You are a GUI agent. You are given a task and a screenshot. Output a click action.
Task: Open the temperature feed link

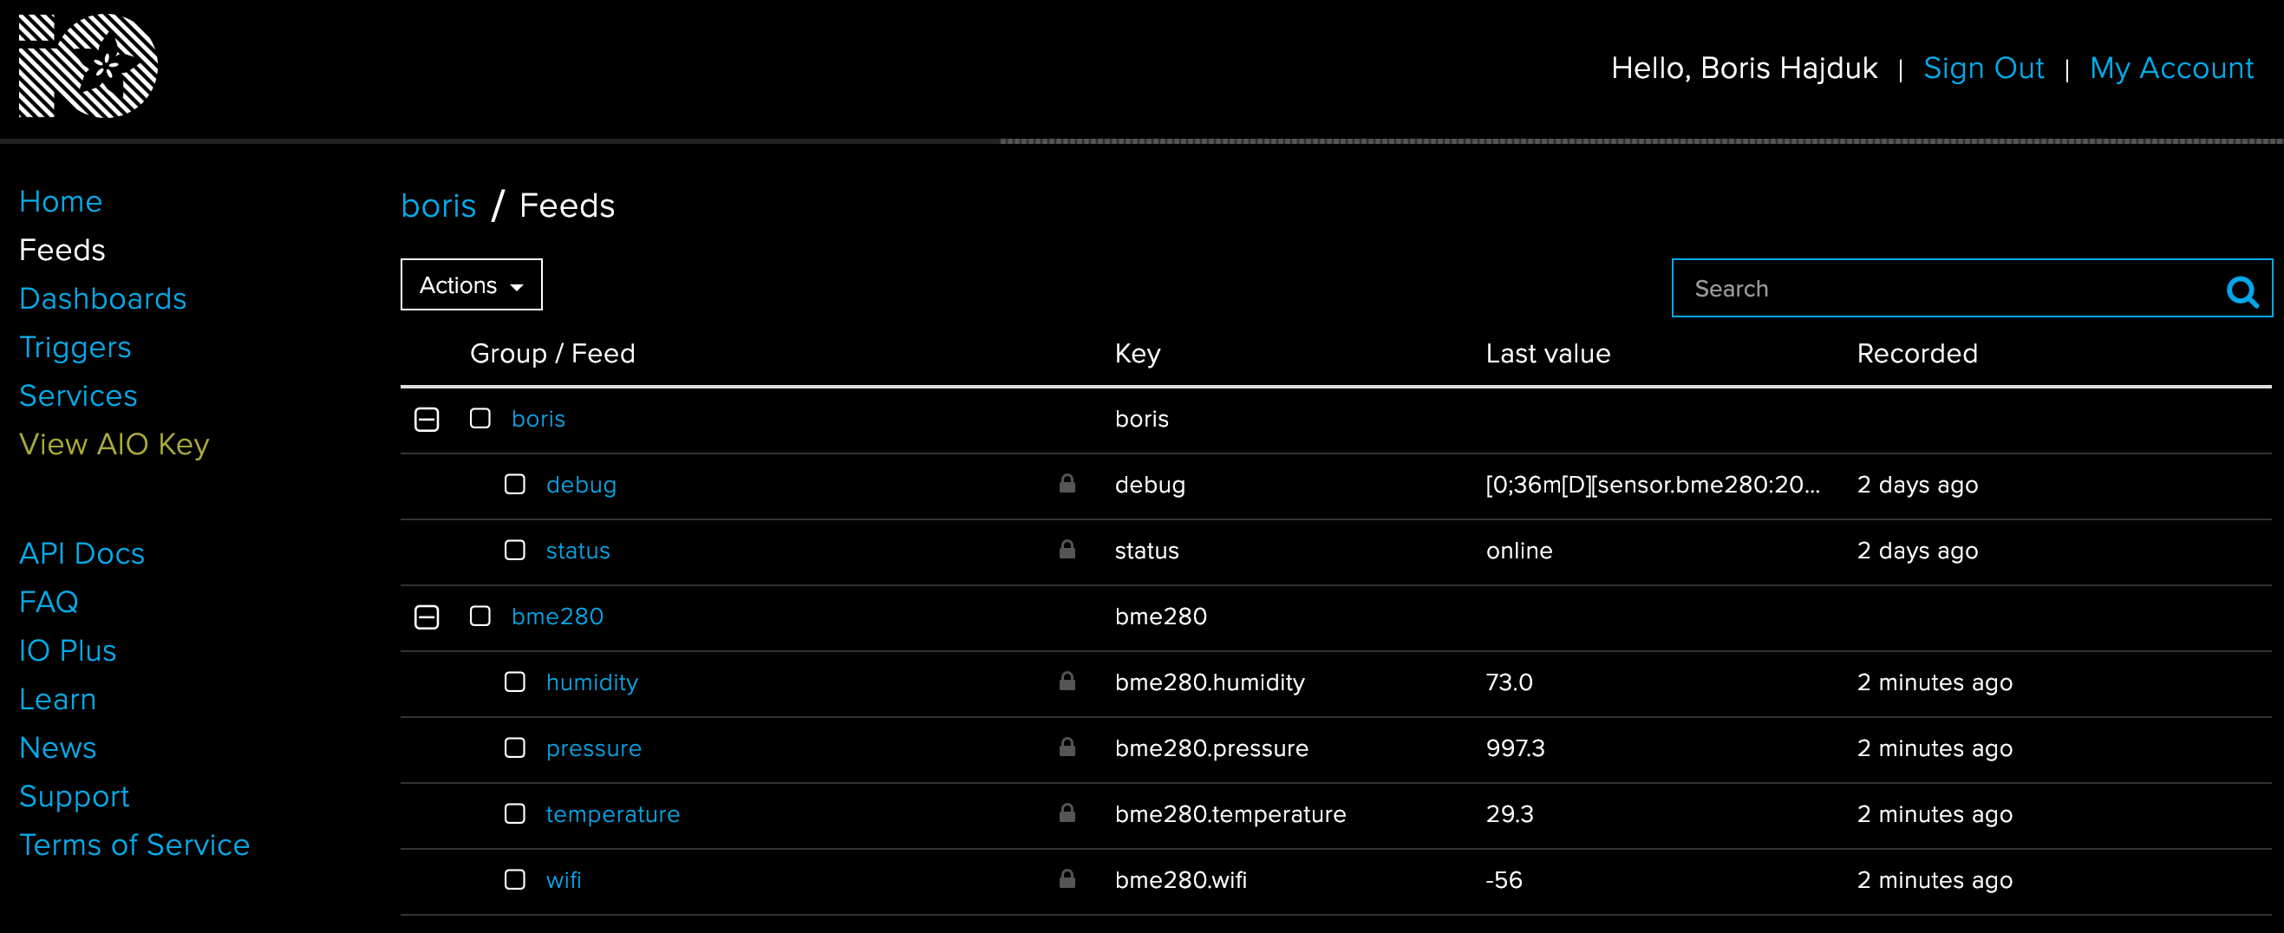(612, 813)
